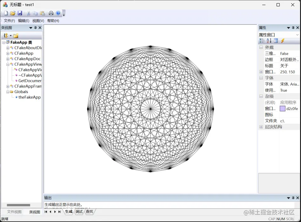301x222 pixels.
Task: Switch to alphabetical sort in the 属性 panel
Action: pyautogui.click(x=269, y=41)
